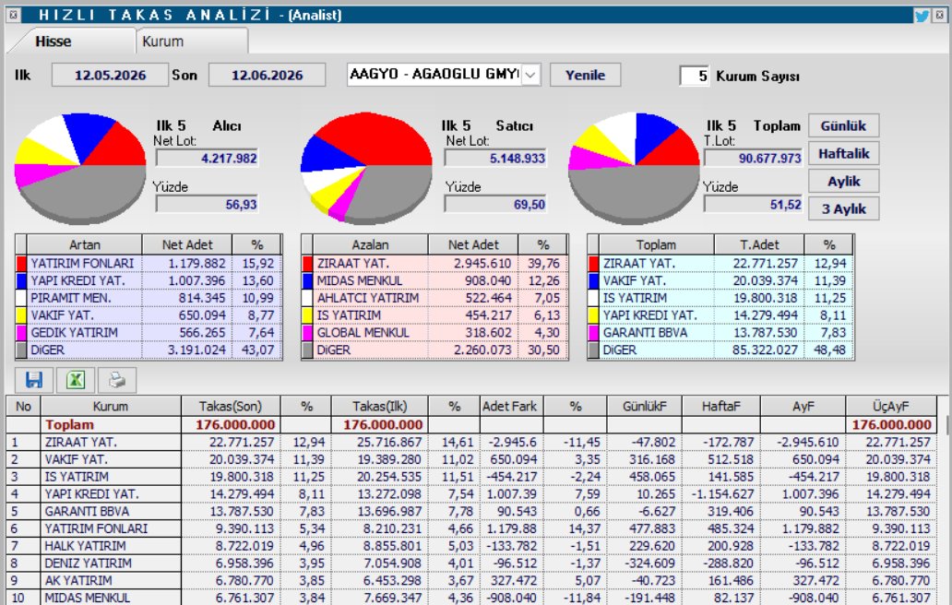Click magenta swatch beside GARANTI BBVA in Toplam table
Screen dimensions: 952x605
coord(593,333)
